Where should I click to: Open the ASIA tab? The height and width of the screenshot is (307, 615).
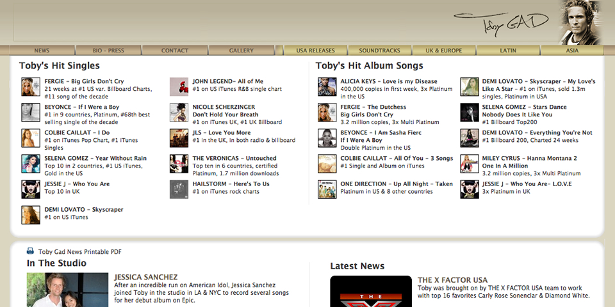tap(572, 50)
